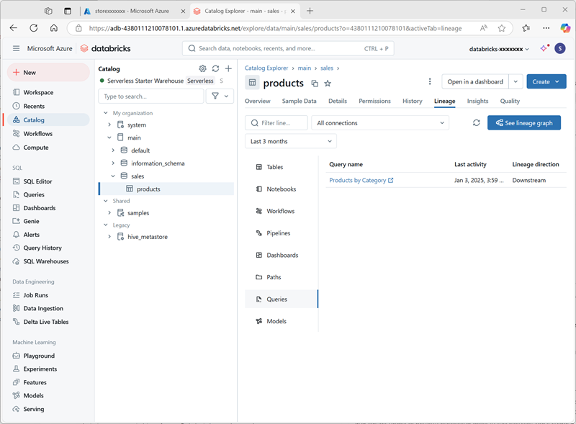
Task: Expand the default schema
Action: tap(113, 150)
